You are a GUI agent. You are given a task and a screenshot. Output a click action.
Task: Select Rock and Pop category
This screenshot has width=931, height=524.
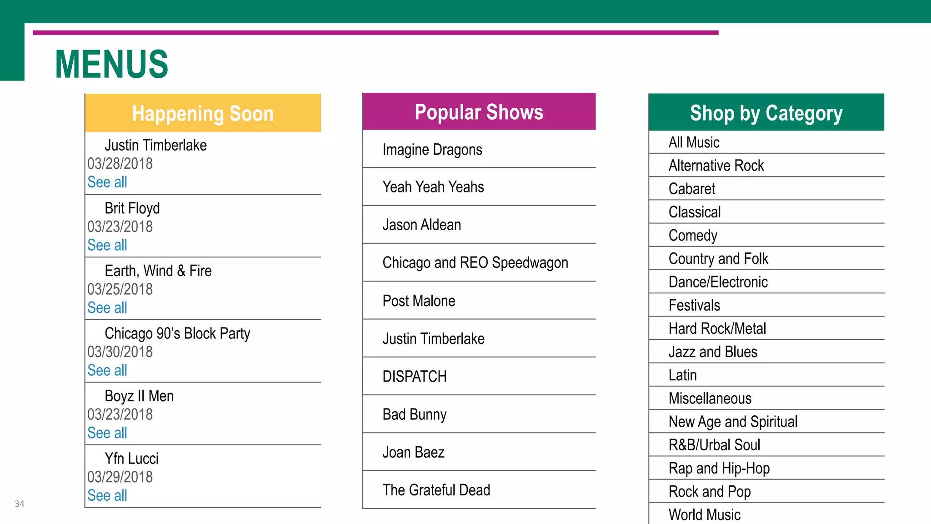point(766,491)
